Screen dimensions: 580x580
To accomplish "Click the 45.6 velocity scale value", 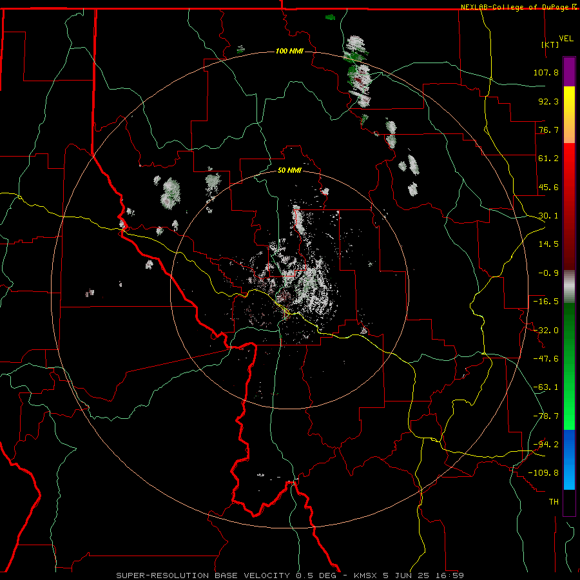I will pyautogui.click(x=548, y=187).
